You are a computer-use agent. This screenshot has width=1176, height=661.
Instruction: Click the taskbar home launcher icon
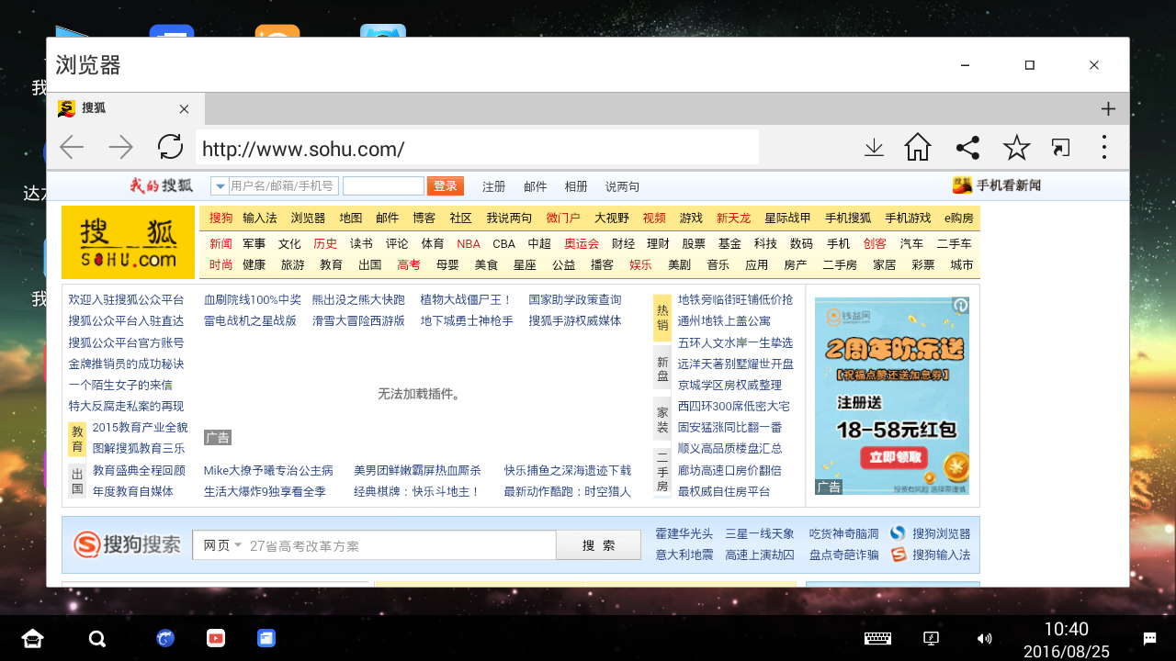(32, 639)
